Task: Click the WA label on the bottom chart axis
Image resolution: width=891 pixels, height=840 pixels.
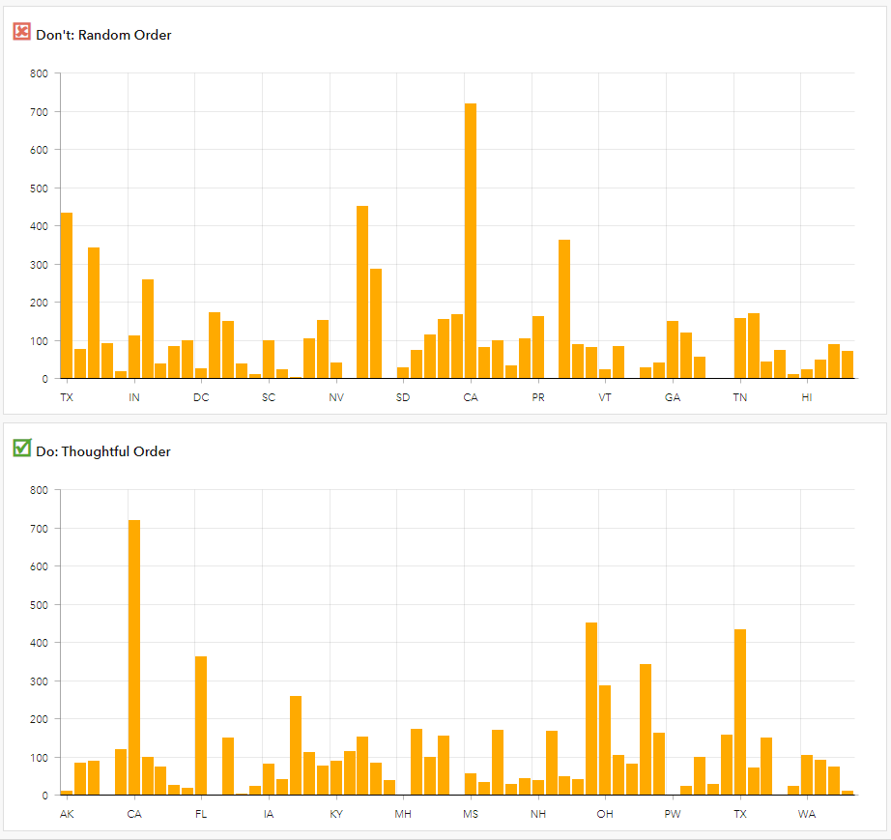Action: 806,814
